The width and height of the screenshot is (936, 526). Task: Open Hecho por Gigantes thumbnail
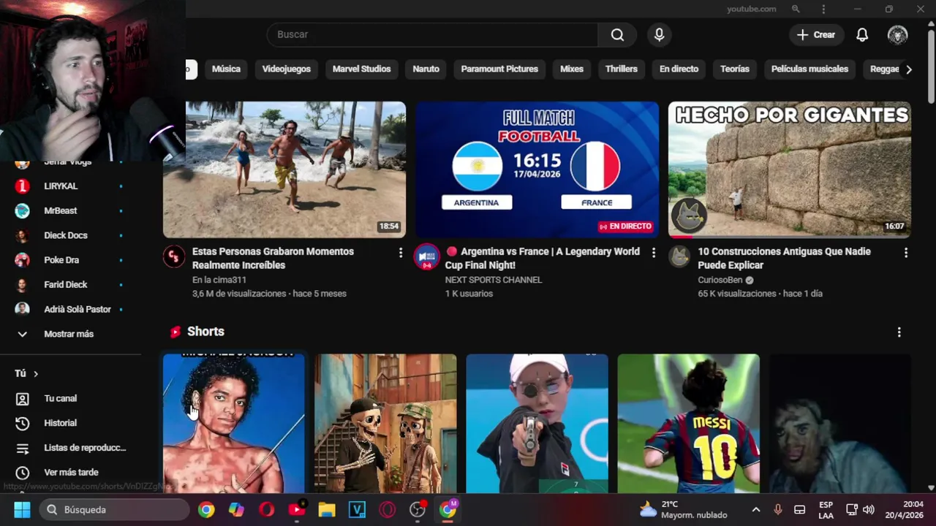coord(790,169)
